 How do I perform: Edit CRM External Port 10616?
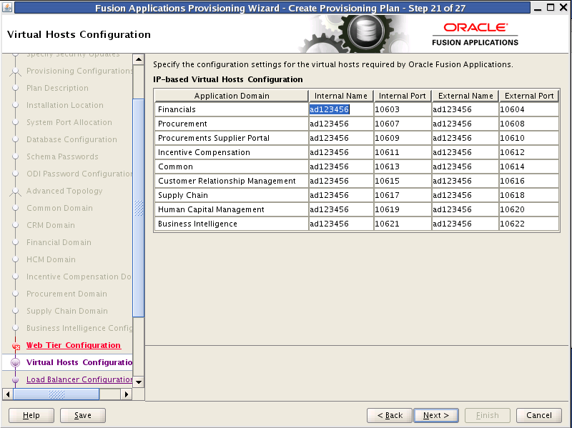click(x=528, y=181)
